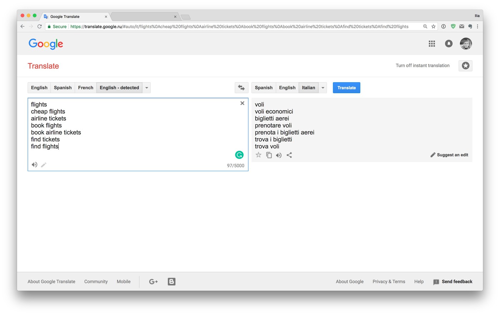Open the Suggest an edit link
500x315 pixels.
pyautogui.click(x=449, y=155)
